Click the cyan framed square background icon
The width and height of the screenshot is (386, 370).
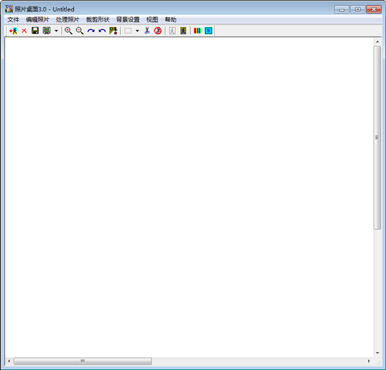pos(208,30)
